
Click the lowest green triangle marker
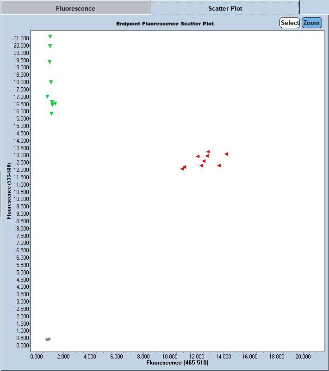tap(51, 113)
